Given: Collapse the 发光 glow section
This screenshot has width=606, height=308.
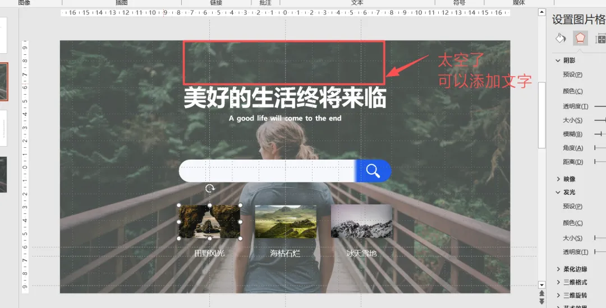Looking at the screenshot, I should (x=558, y=192).
